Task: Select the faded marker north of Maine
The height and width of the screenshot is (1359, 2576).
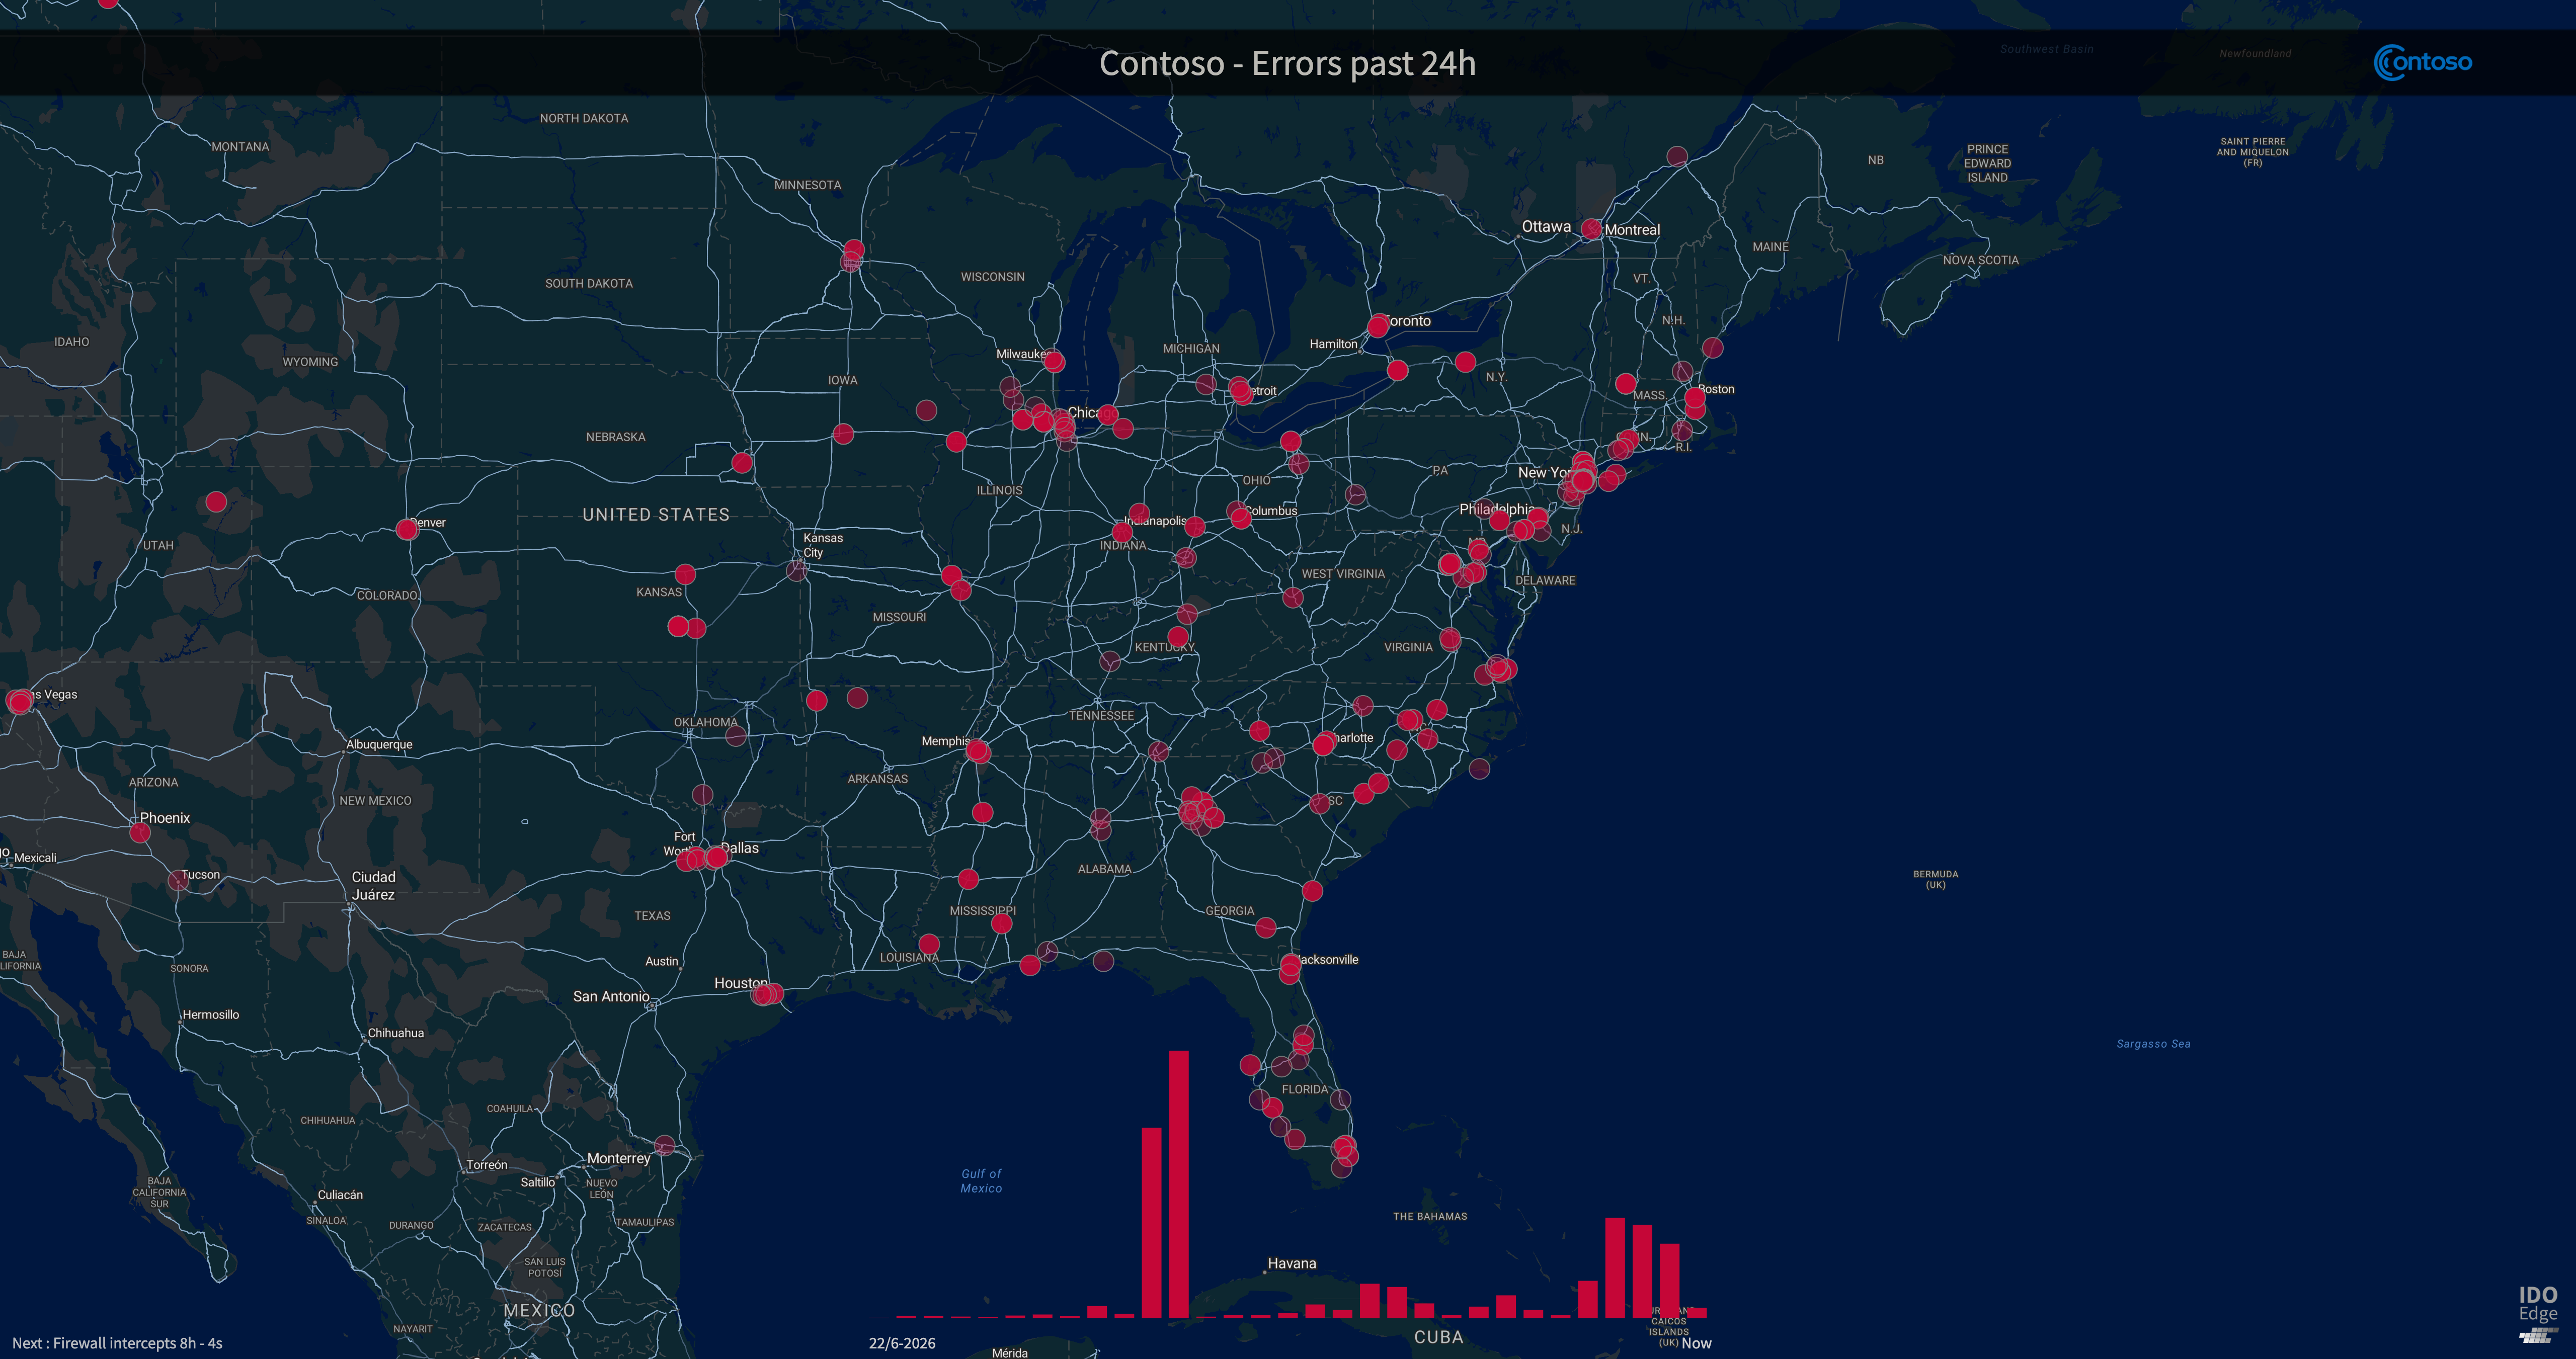Action: pyautogui.click(x=1678, y=156)
